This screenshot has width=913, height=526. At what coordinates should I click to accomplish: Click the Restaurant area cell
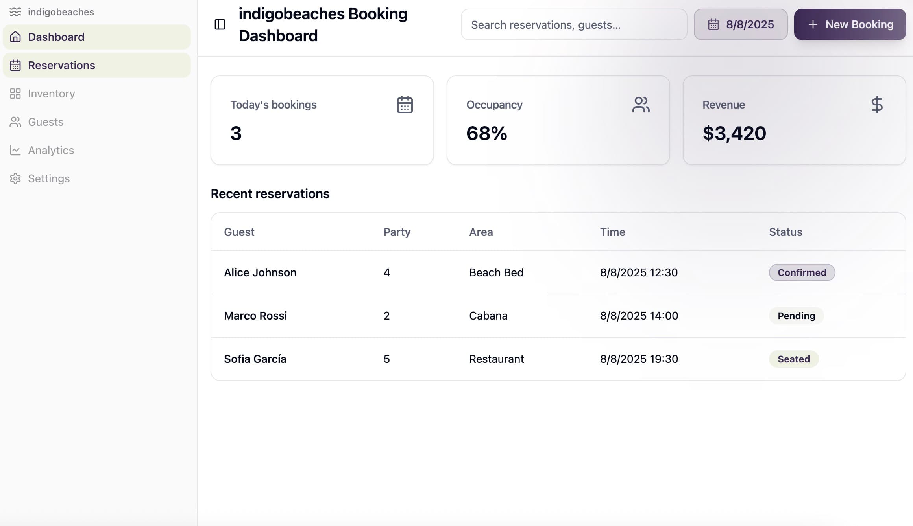[496, 359]
